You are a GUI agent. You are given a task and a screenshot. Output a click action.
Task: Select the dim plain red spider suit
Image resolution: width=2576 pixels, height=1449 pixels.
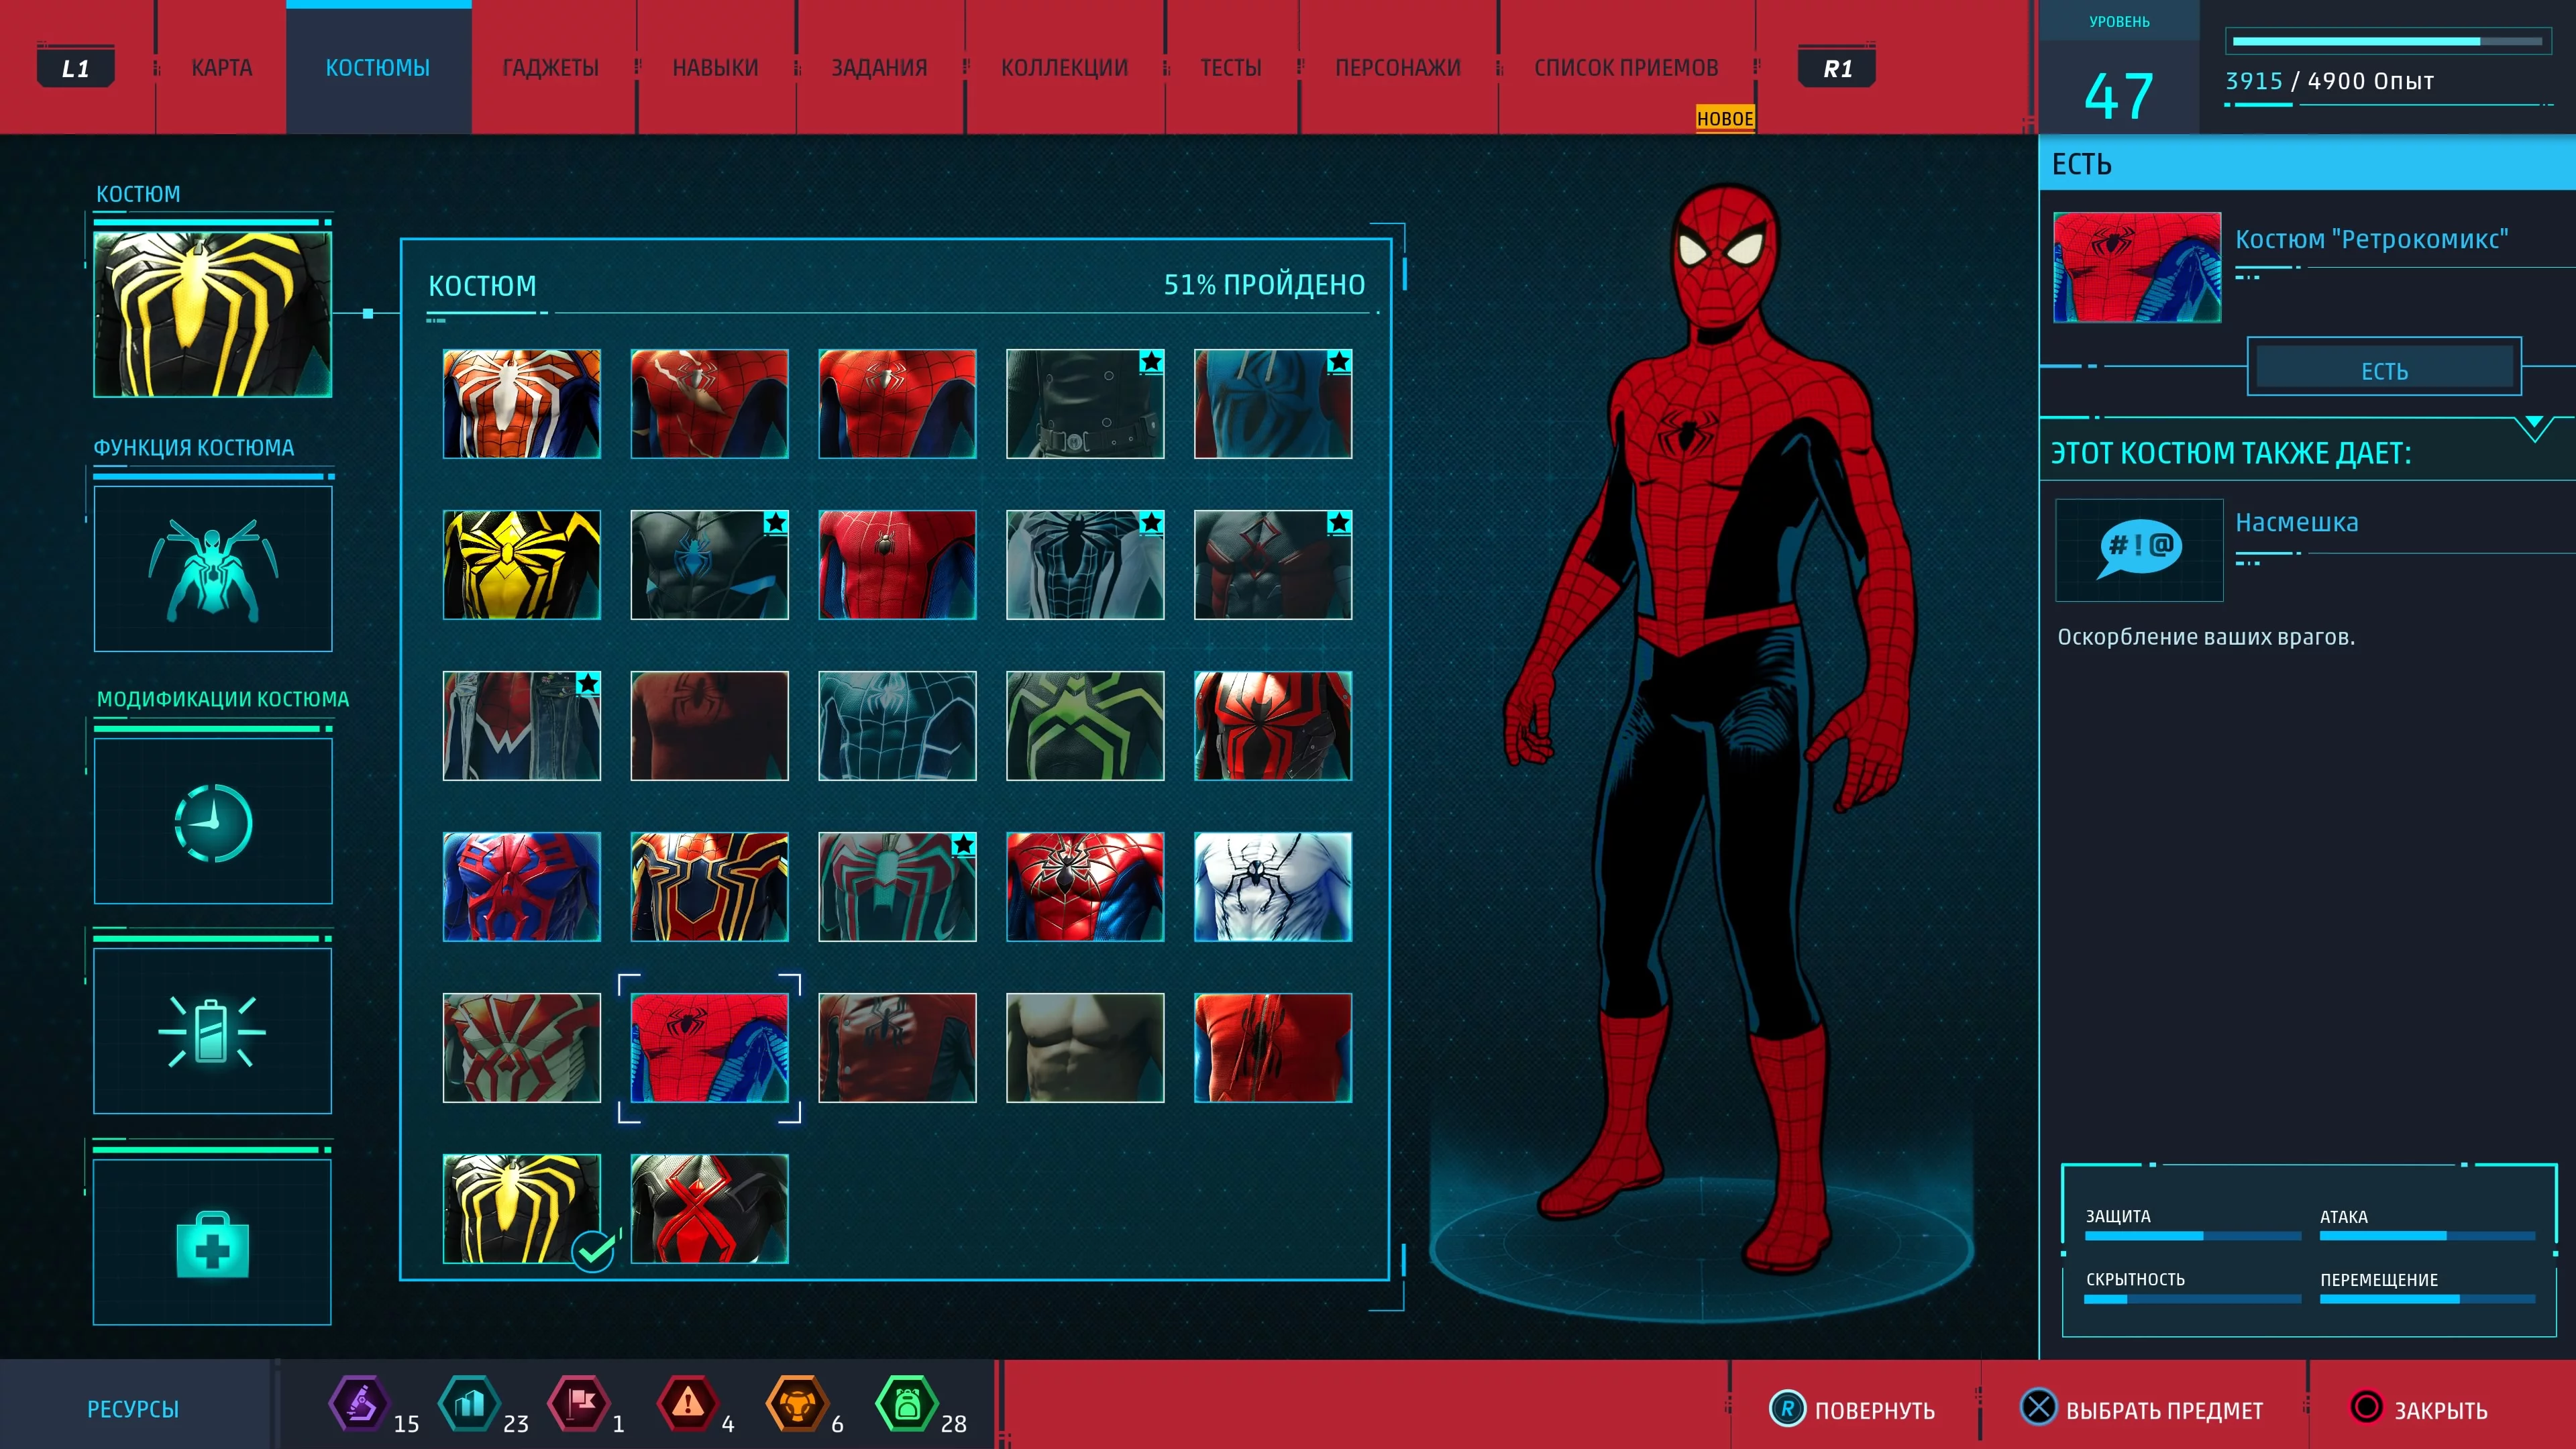point(710,726)
